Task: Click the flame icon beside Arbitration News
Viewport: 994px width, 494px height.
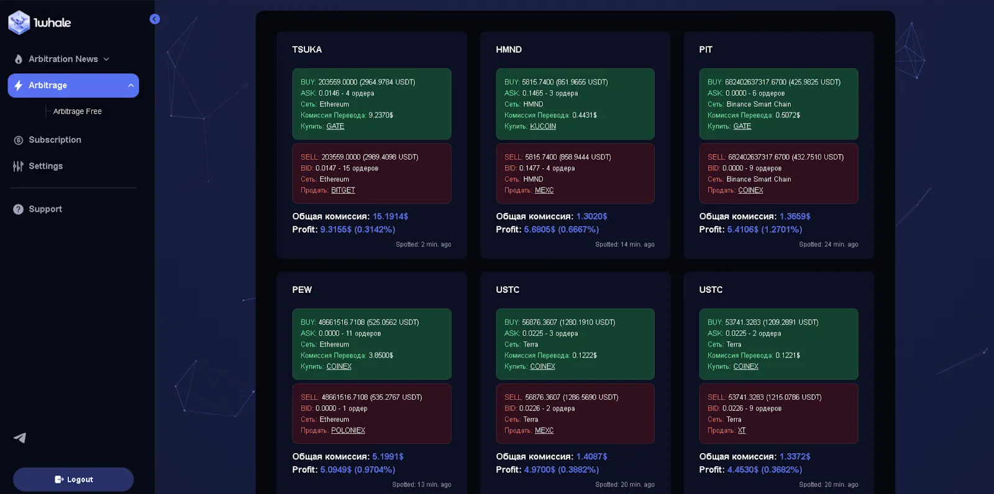Action: (x=19, y=59)
